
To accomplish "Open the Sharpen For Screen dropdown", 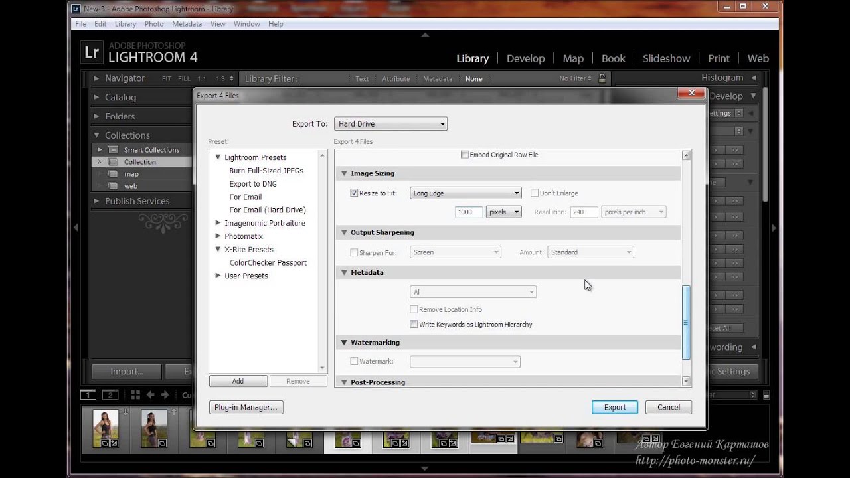I will click(x=455, y=252).
